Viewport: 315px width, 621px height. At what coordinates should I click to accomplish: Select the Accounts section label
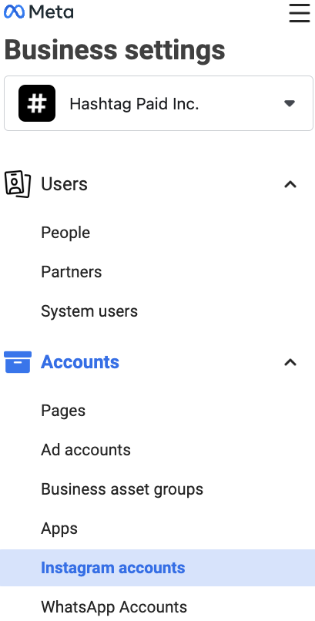pyautogui.click(x=80, y=362)
